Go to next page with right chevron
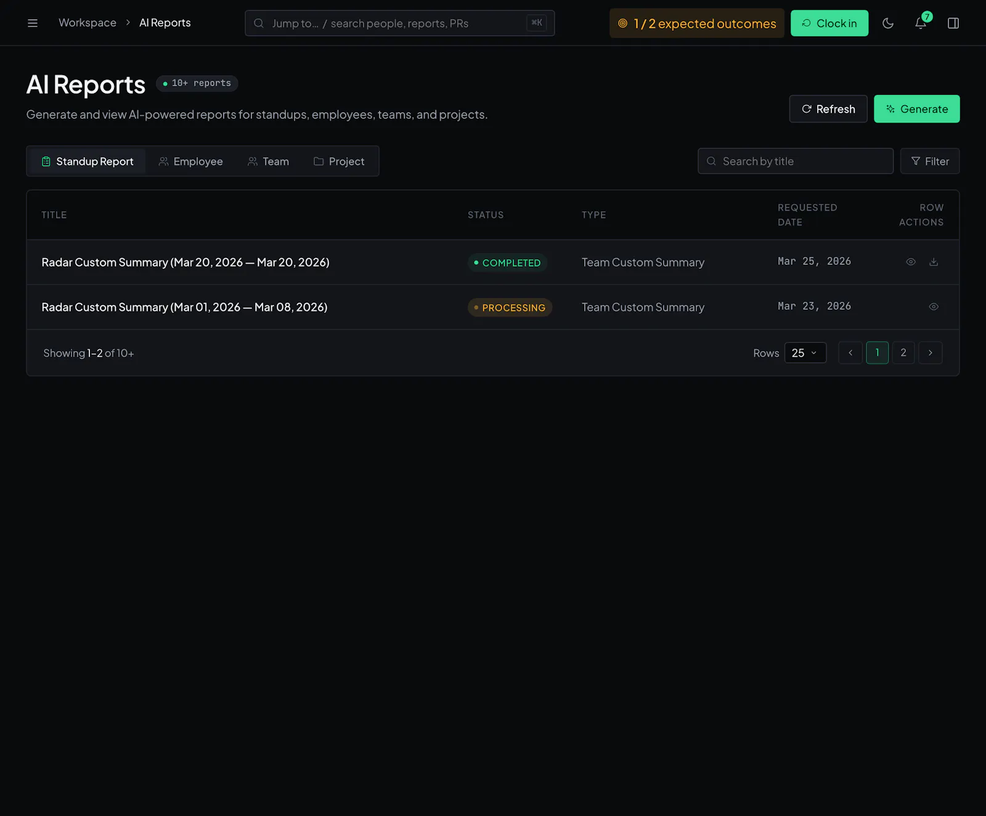 [931, 353]
